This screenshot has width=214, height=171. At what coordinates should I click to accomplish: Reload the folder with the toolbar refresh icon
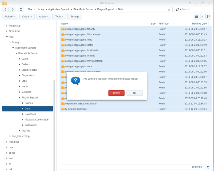(21, 9)
